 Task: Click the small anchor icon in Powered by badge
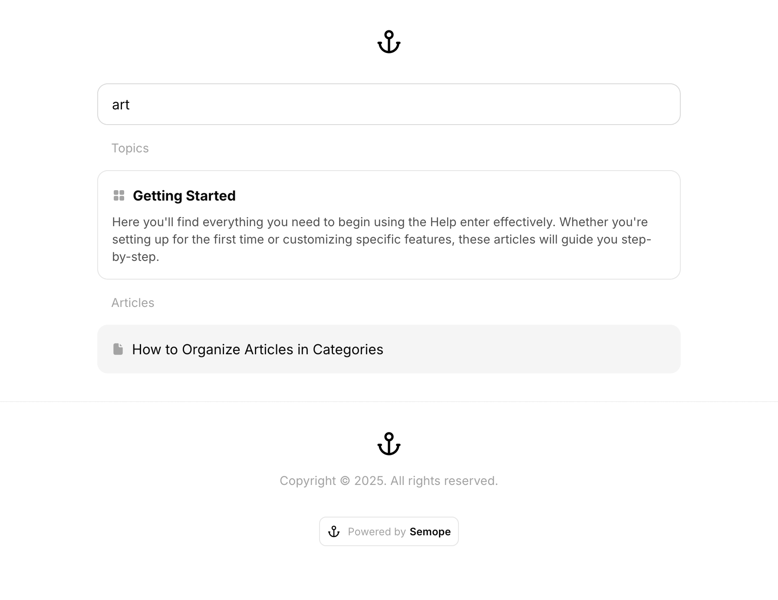(334, 531)
